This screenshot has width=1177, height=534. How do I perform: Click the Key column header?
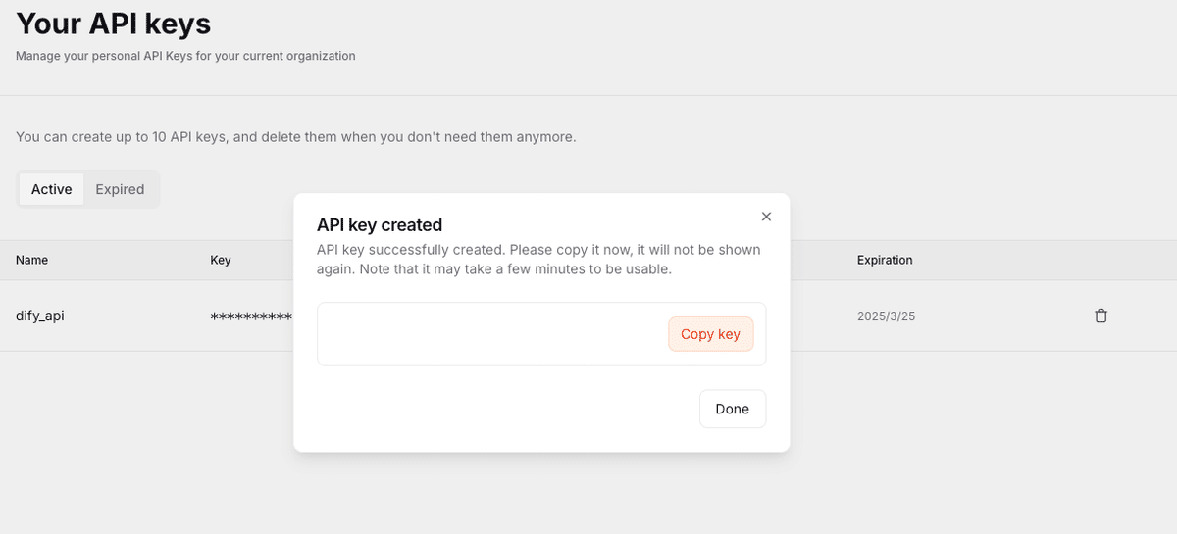[221, 261]
